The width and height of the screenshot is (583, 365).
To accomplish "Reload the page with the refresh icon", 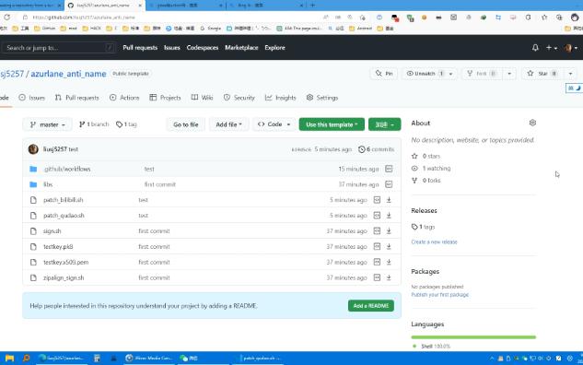I will click(x=7, y=18).
